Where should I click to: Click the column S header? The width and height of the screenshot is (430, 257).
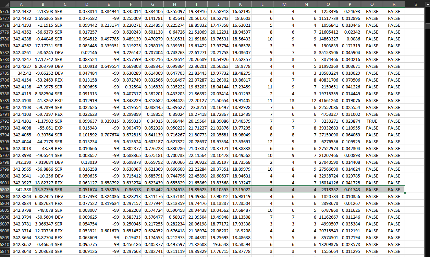(415, 4)
